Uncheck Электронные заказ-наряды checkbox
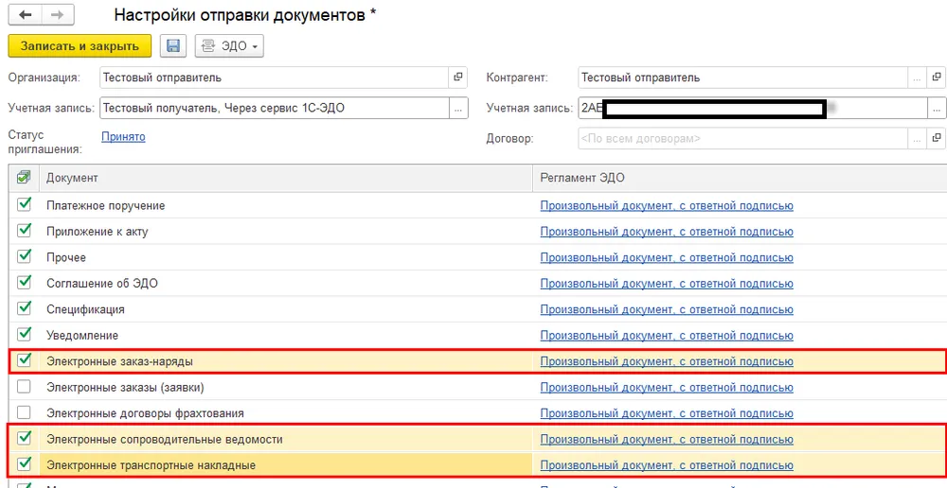The height and width of the screenshot is (488, 947). click(25, 360)
